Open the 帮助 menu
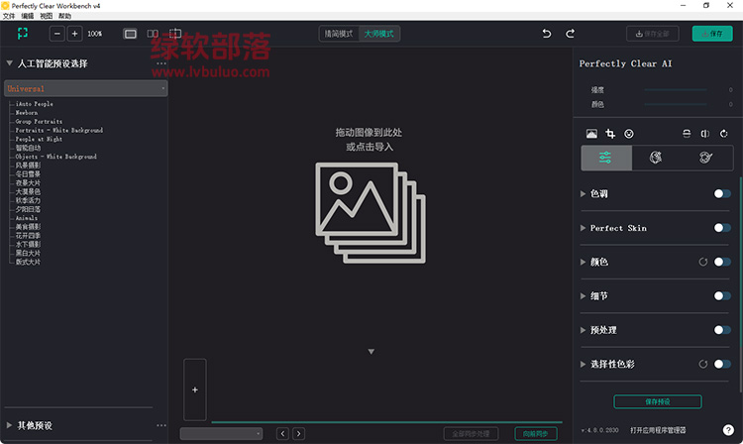 point(65,16)
